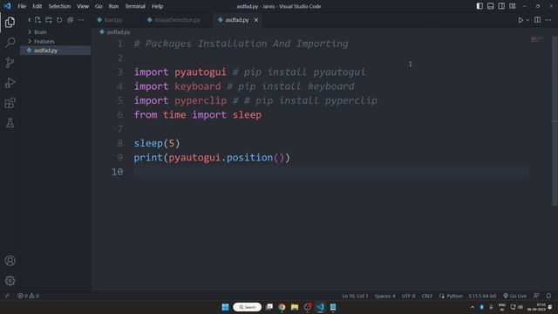Click line 9 print statement
Screen dimensions: 558x314
point(212,157)
